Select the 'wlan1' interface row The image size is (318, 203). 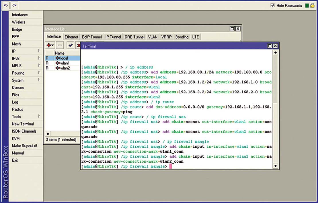tap(63, 63)
